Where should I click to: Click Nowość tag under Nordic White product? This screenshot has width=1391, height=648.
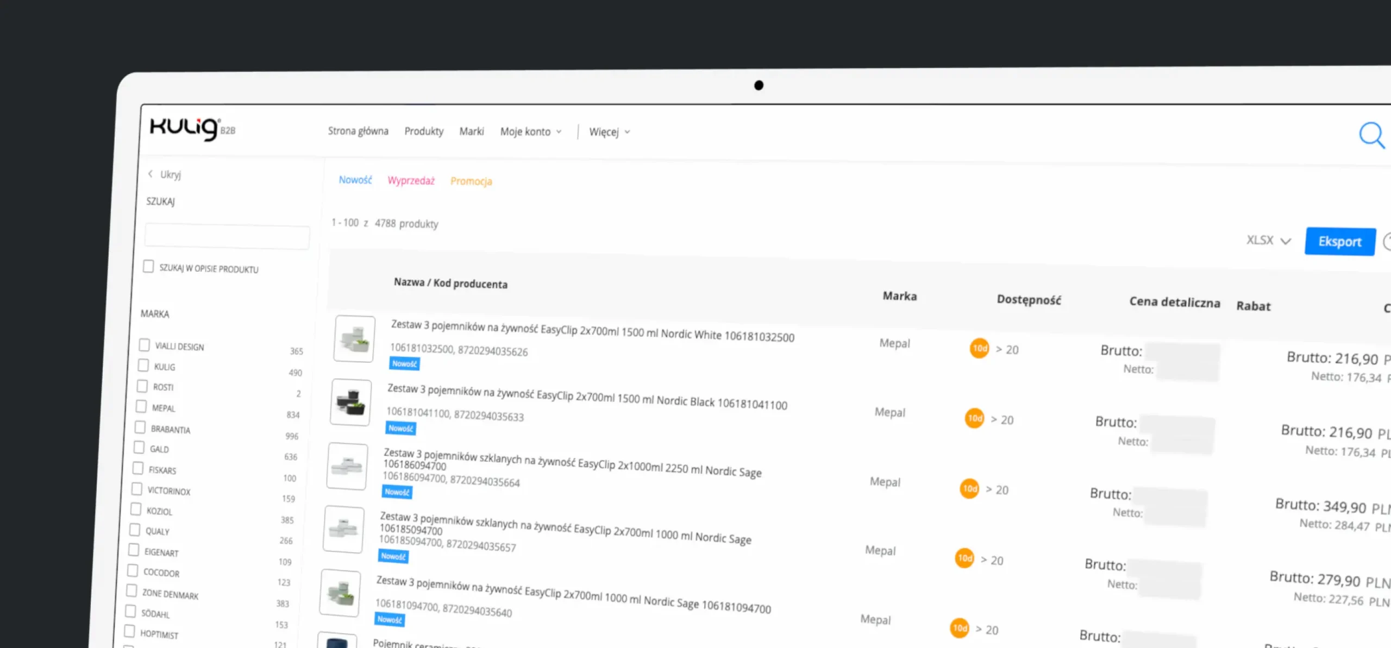pos(404,364)
